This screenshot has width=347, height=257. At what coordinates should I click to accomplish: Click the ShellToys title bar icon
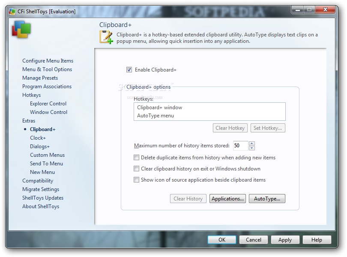12,11
